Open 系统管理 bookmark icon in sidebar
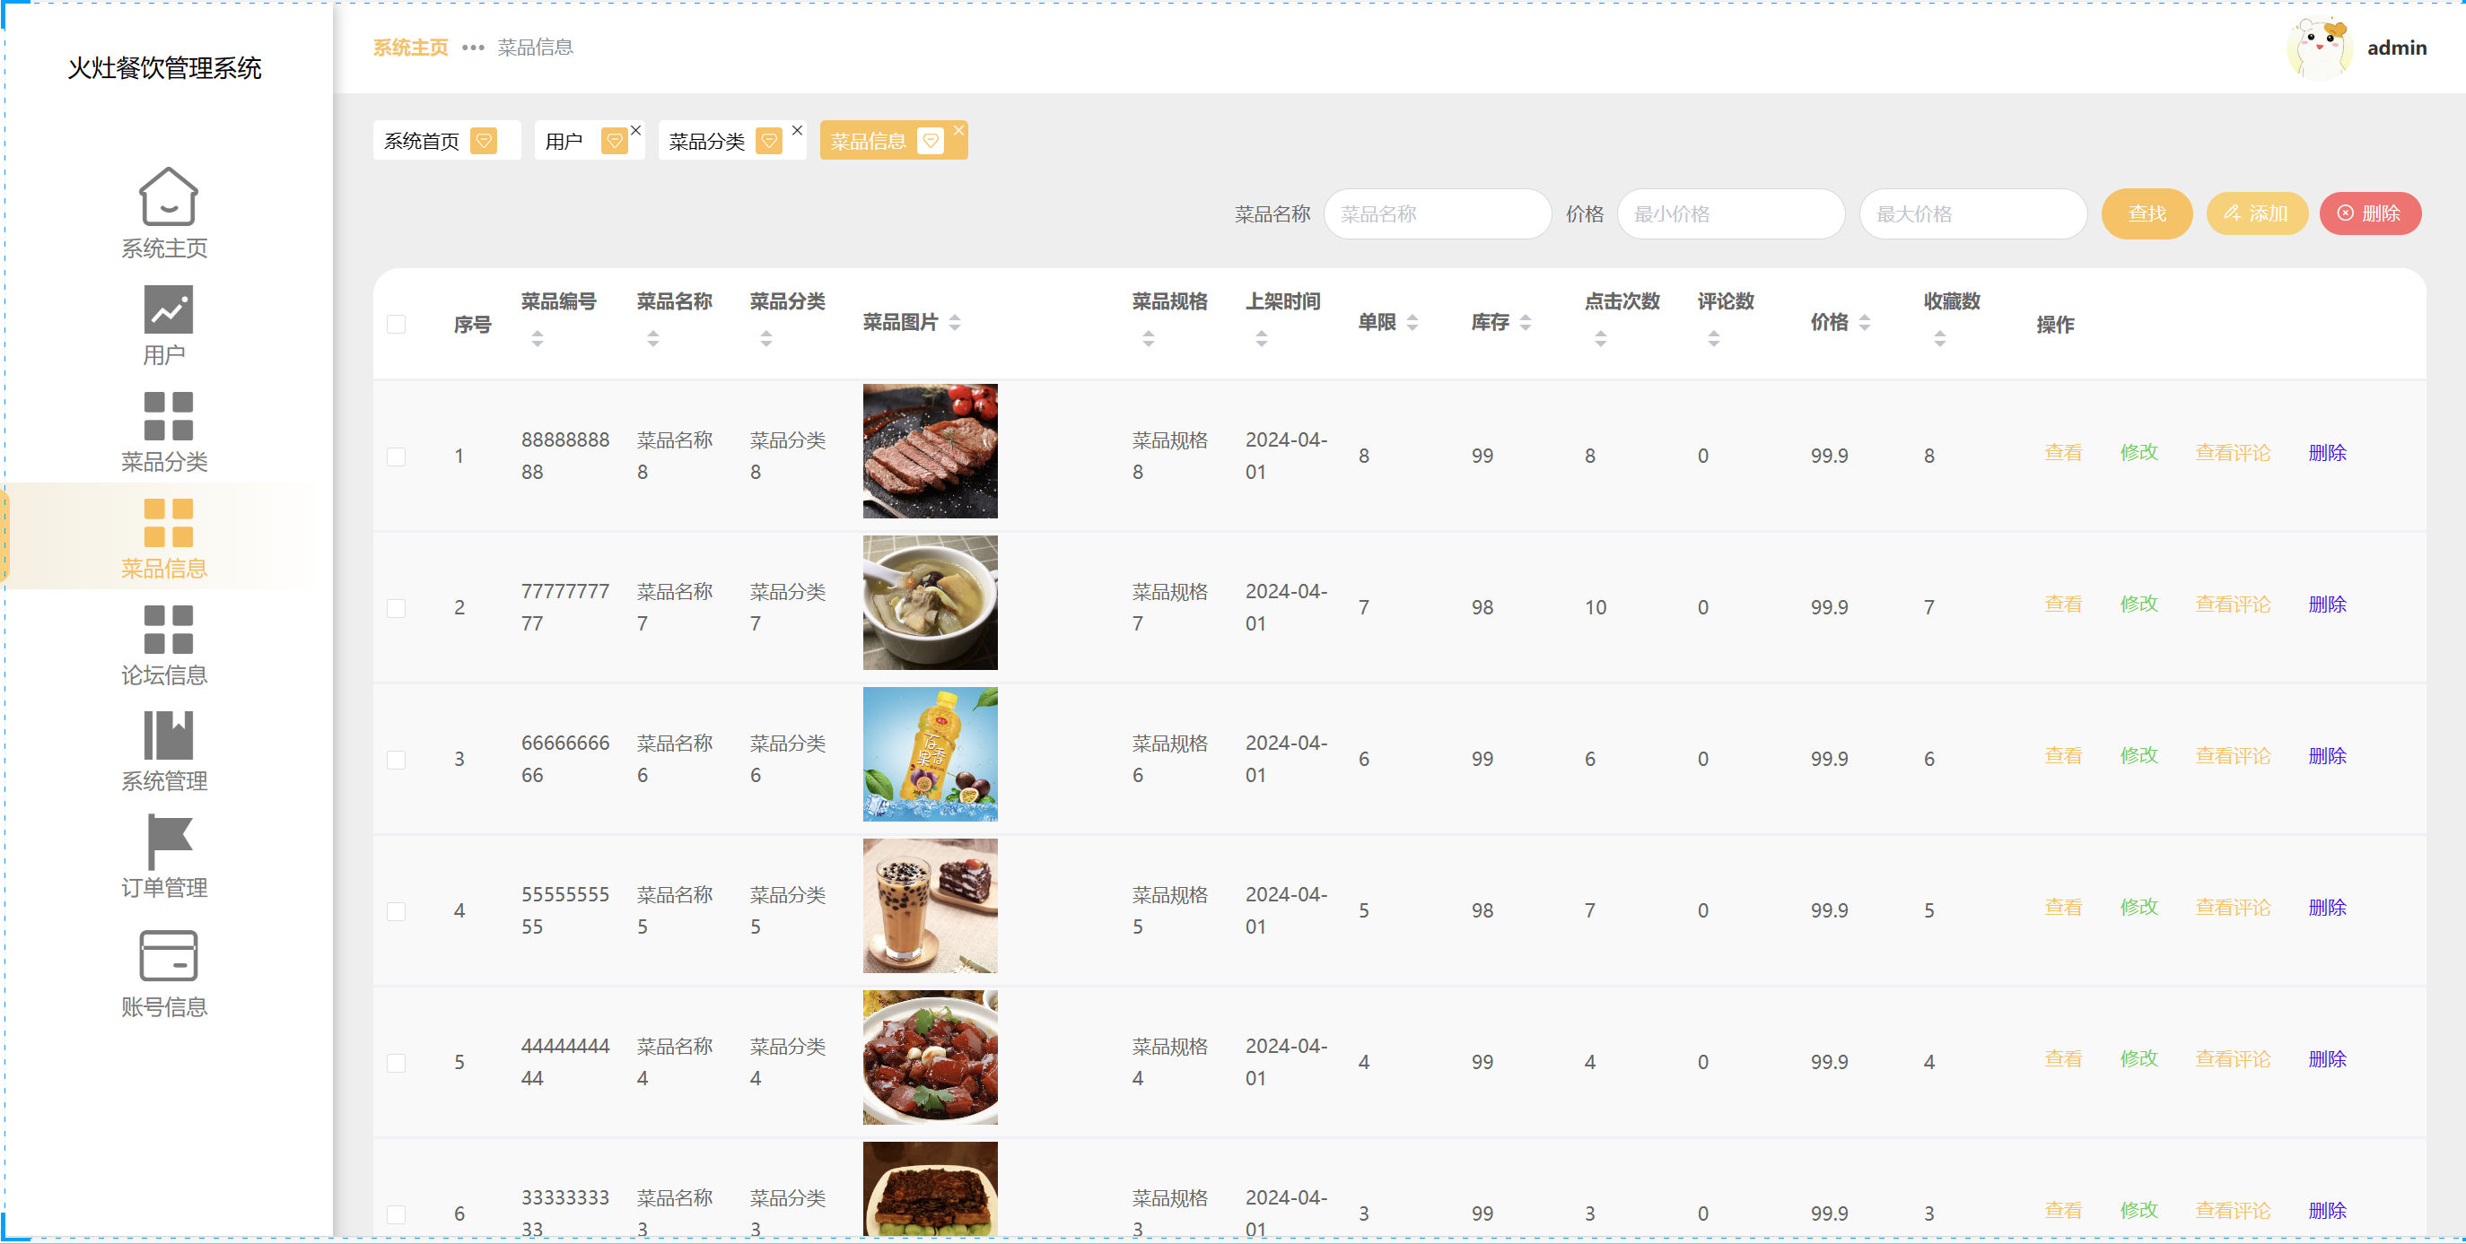 coord(168,735)
